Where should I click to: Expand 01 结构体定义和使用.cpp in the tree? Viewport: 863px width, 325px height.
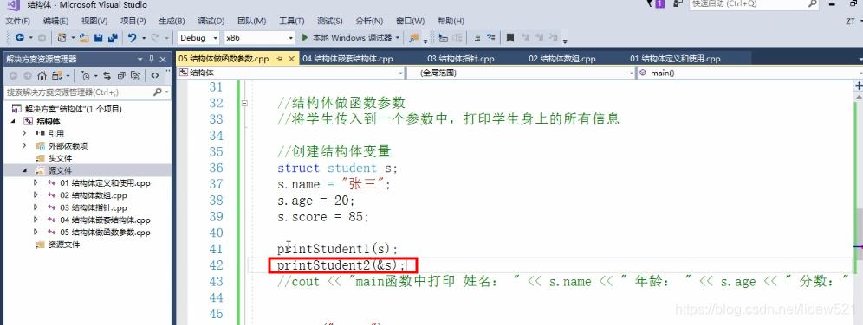36,183
